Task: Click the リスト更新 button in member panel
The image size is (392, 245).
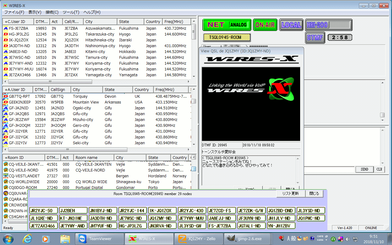Action: pyautogui.click(x=291, y=194)
